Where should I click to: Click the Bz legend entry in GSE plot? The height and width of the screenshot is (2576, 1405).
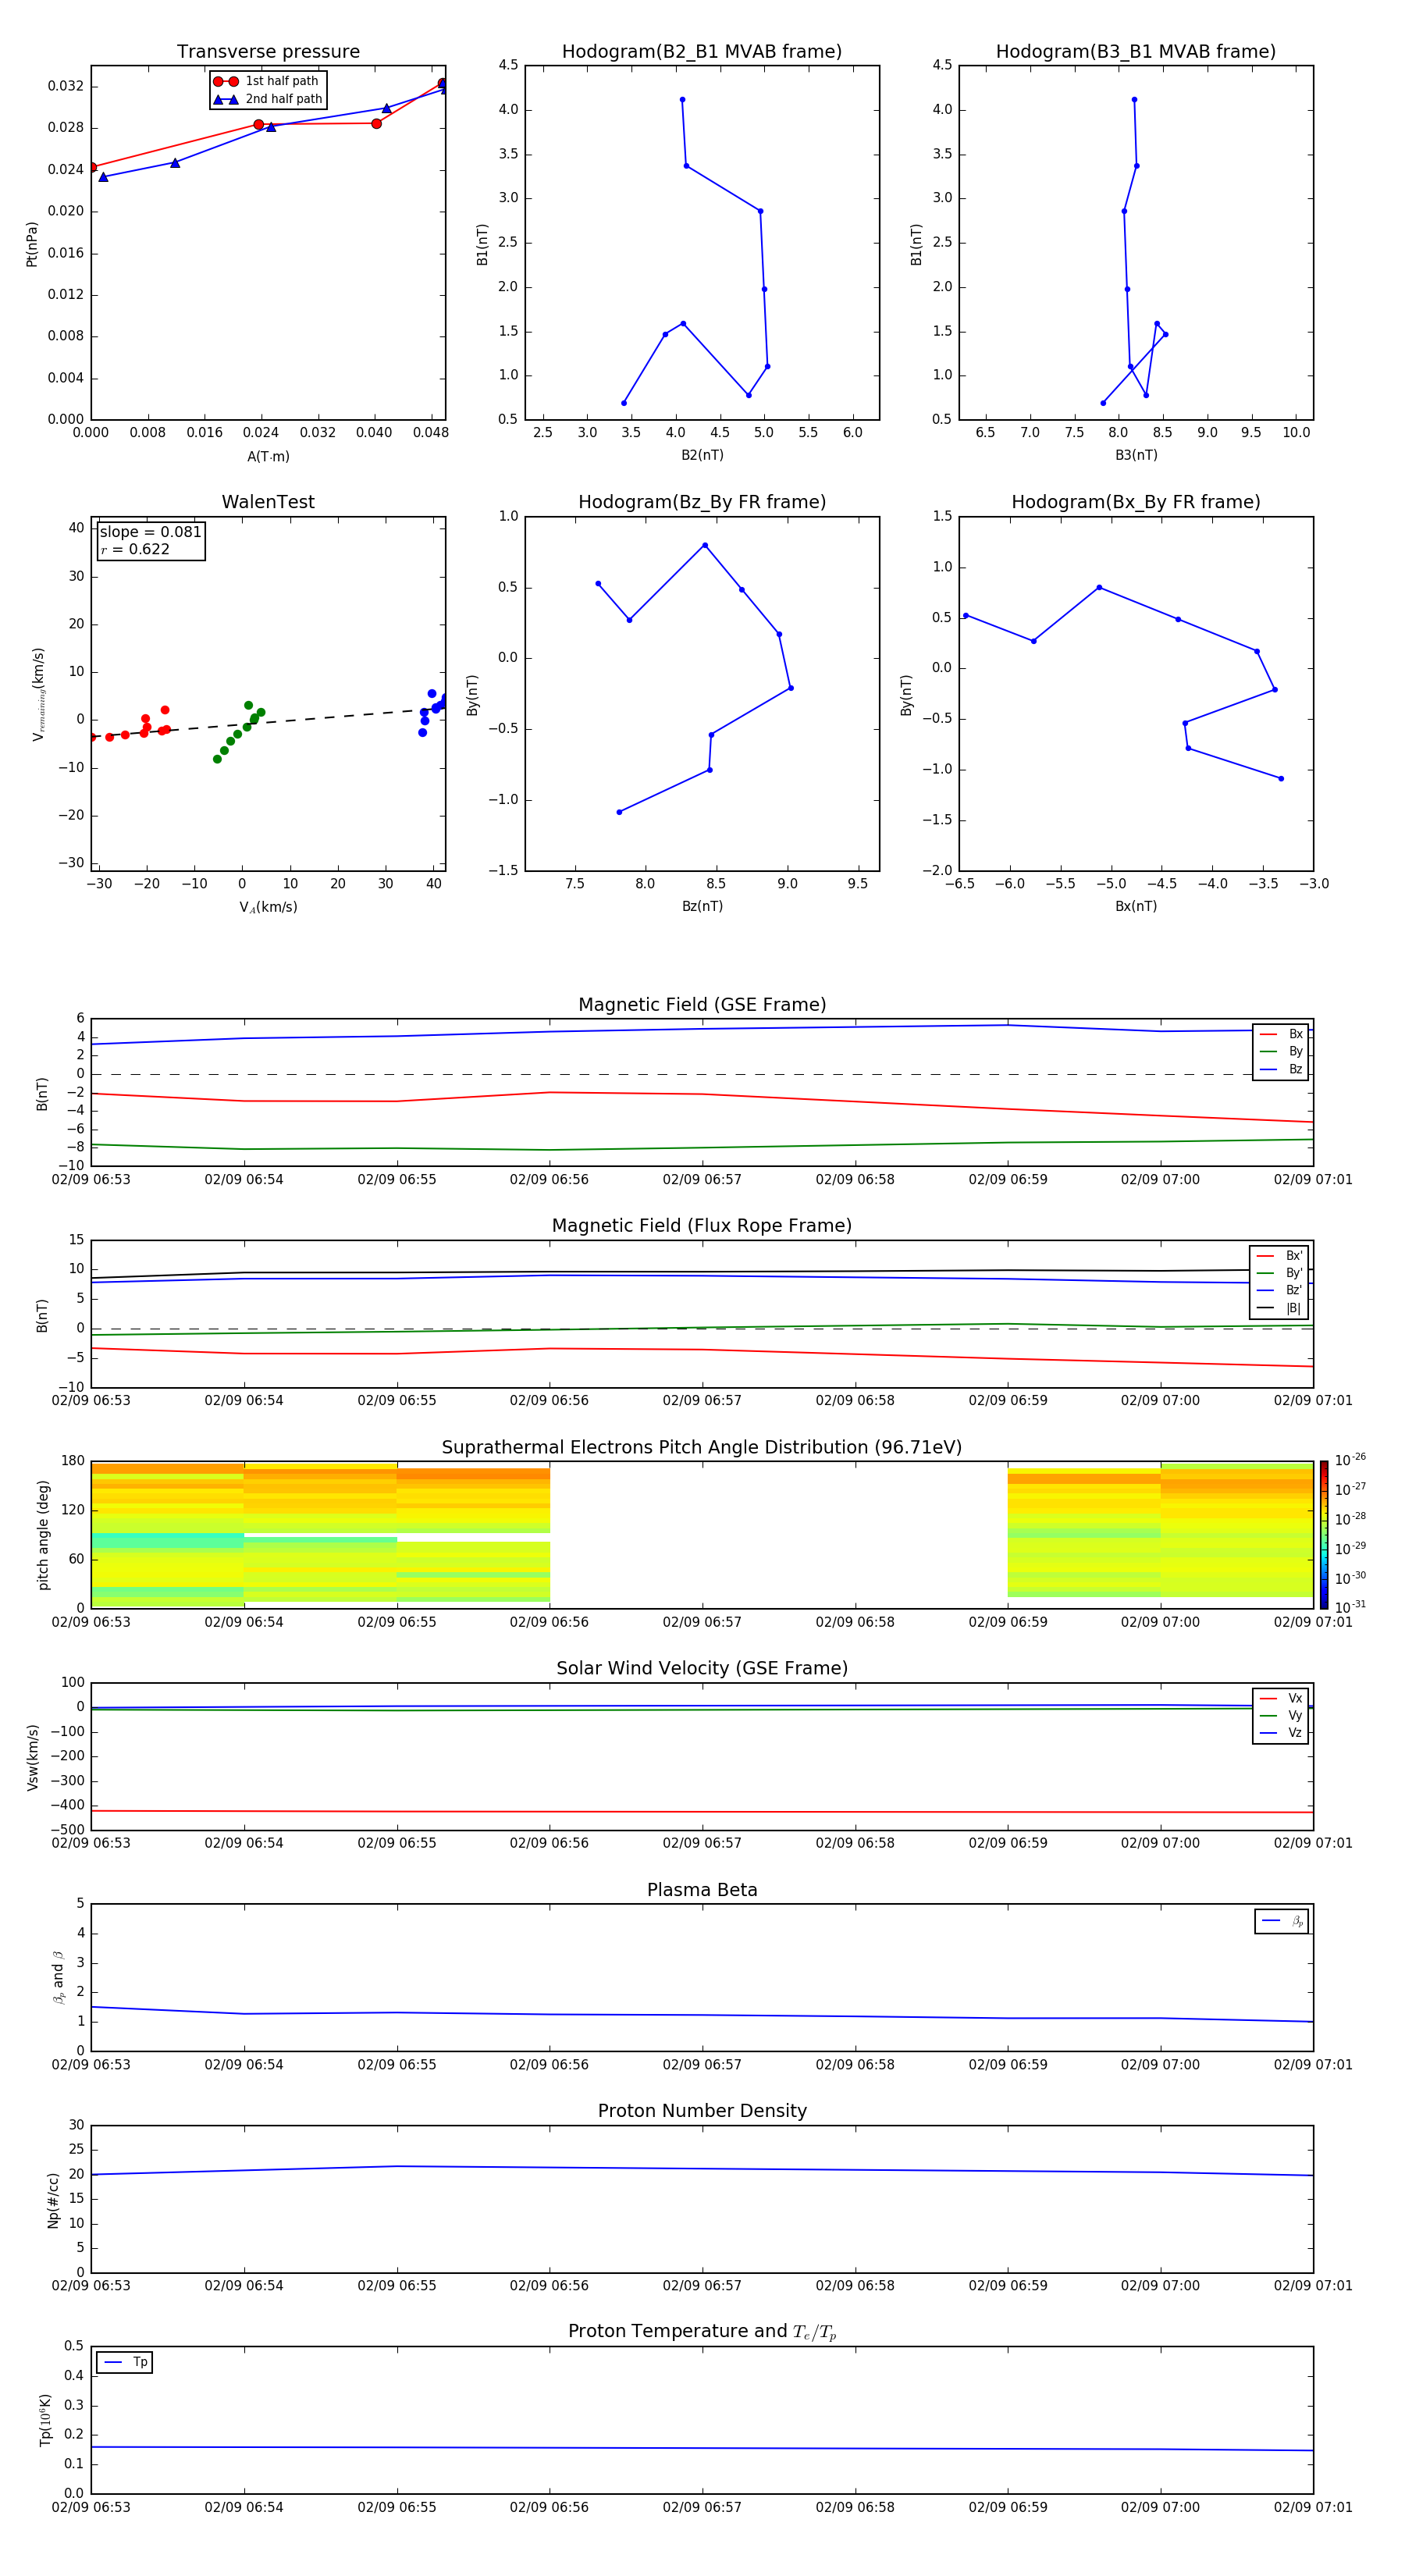pyautogui.click(x=1281, y=1069)
